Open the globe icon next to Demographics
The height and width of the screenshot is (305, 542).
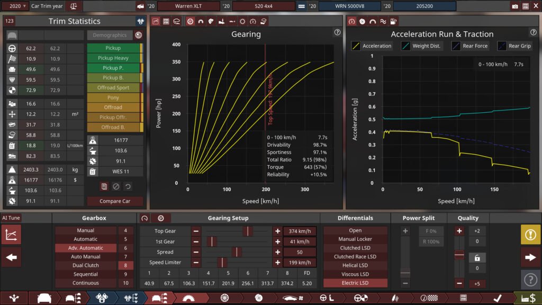(139, 35)
